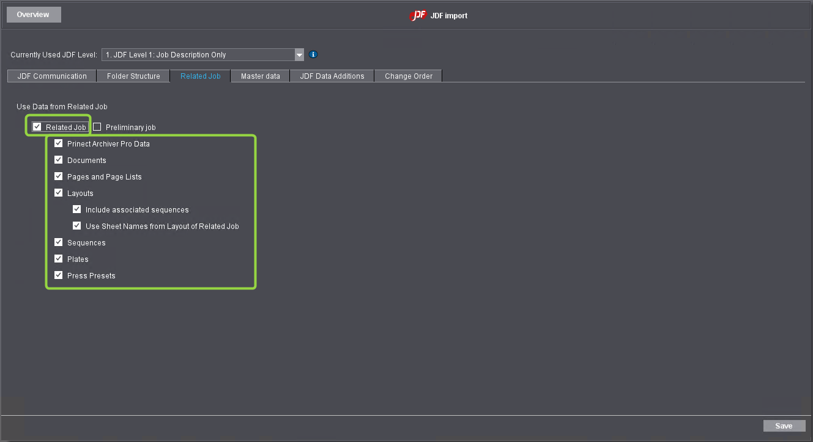The width and height of the screenshot is (813, 442).
Task: Switch to the JDF Communication tab
Action: tap(52, 76)
